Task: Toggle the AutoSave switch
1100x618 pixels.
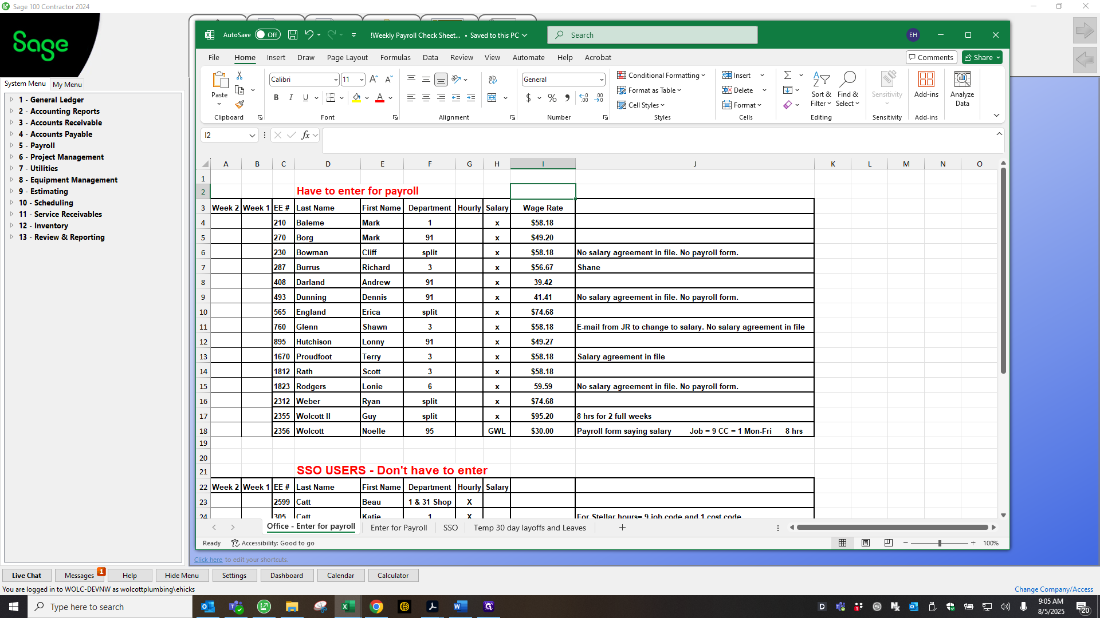Action: (267, 35)
